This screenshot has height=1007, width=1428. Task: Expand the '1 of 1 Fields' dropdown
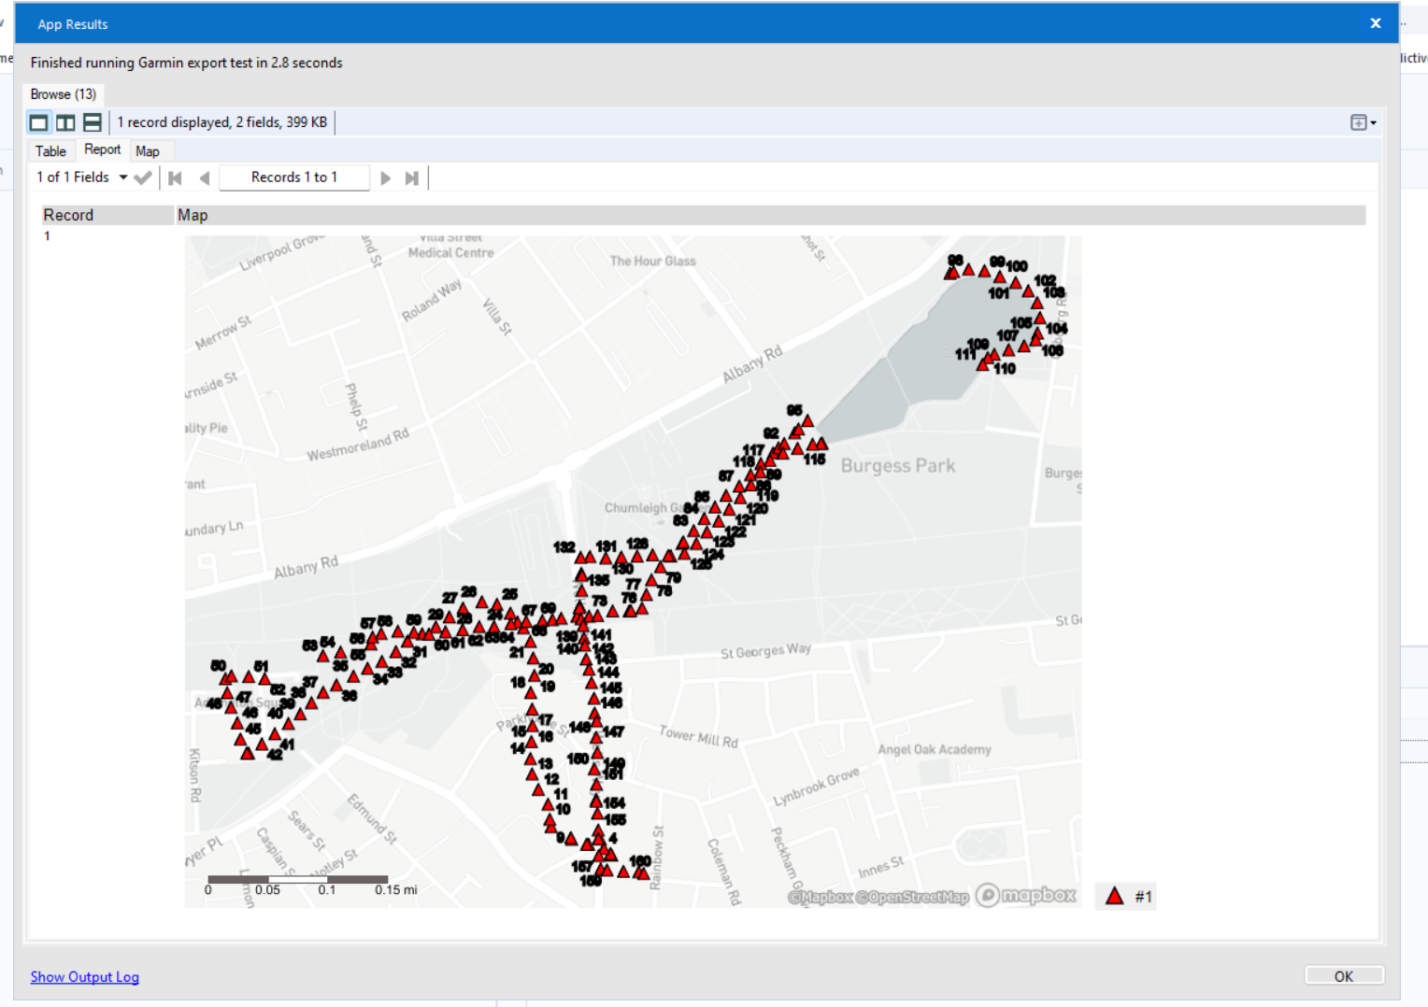point(122,177)
